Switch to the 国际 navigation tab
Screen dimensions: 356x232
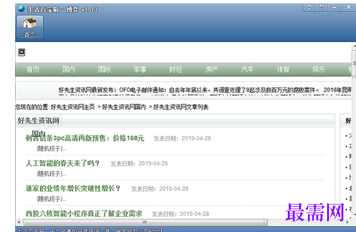pos(105,69)
